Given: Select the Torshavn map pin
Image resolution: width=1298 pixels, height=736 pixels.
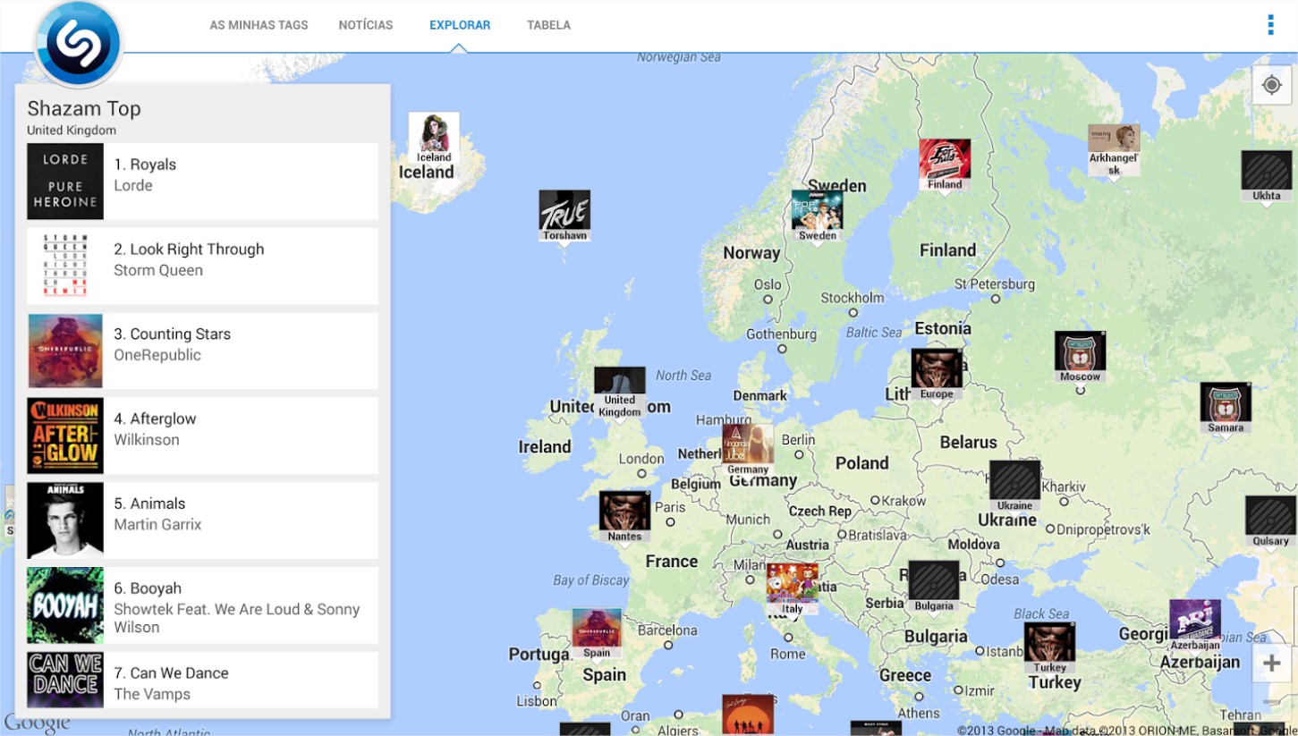Looking at the screenshot, I should click(564, 215).
